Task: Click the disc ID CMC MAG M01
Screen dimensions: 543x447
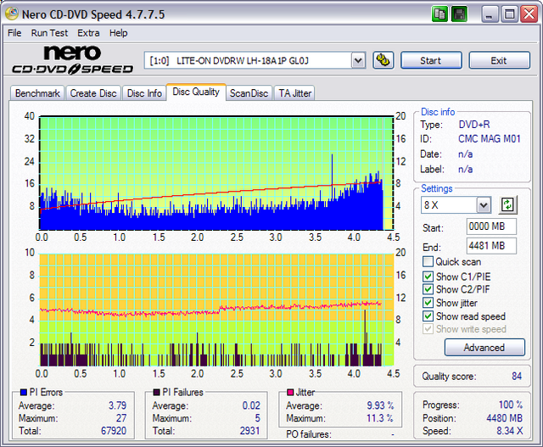Action: point(490,139)
